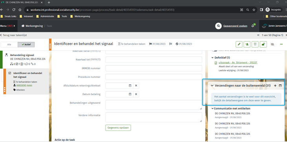
Task: Click the IMMOB nummer input field
Action: click(154, 68)
